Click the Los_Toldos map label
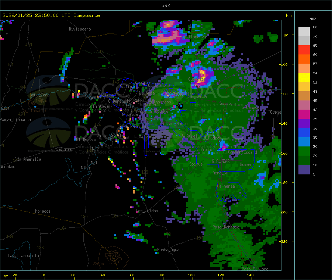 [147, 211]
